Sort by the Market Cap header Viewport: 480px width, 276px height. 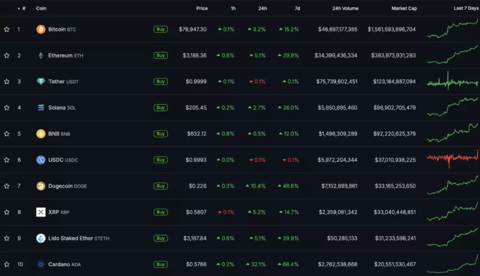404,8
